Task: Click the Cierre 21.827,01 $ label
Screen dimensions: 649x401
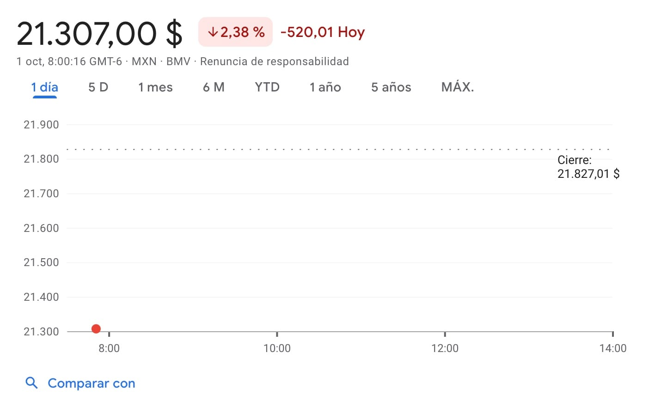Action: [588, 167]
